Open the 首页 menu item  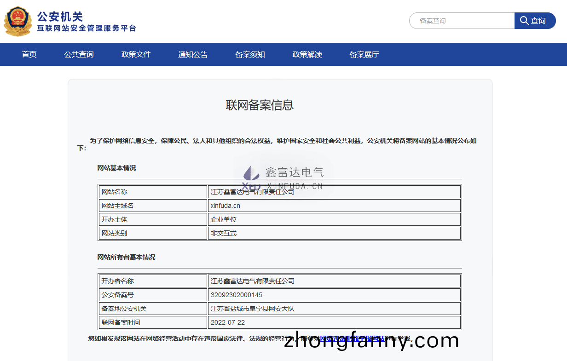[29, 54]
